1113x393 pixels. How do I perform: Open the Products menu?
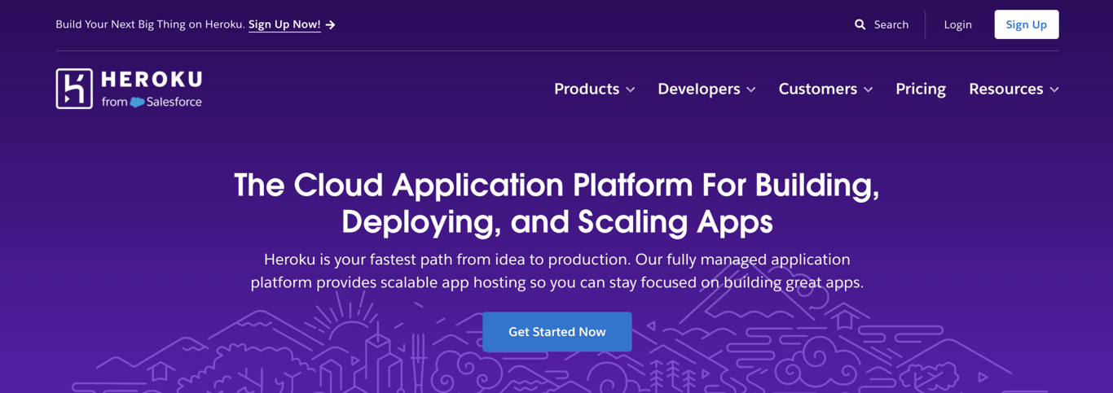(x=587, y=89)
